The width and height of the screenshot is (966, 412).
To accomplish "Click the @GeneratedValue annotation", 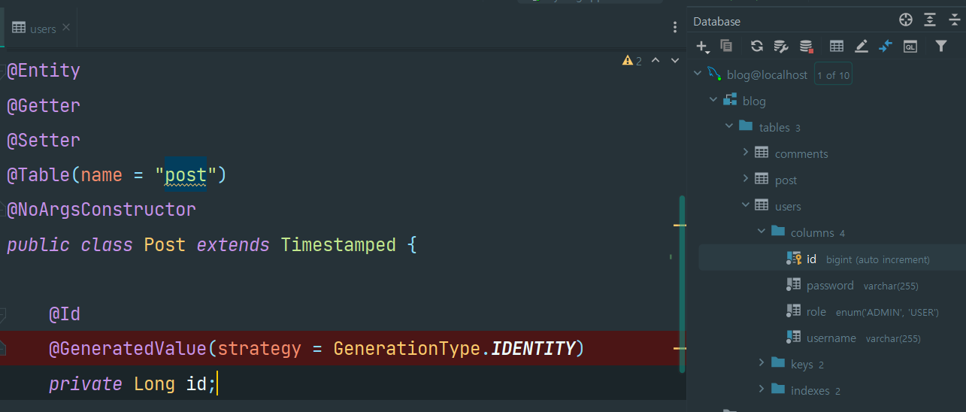I will (128, 349).
